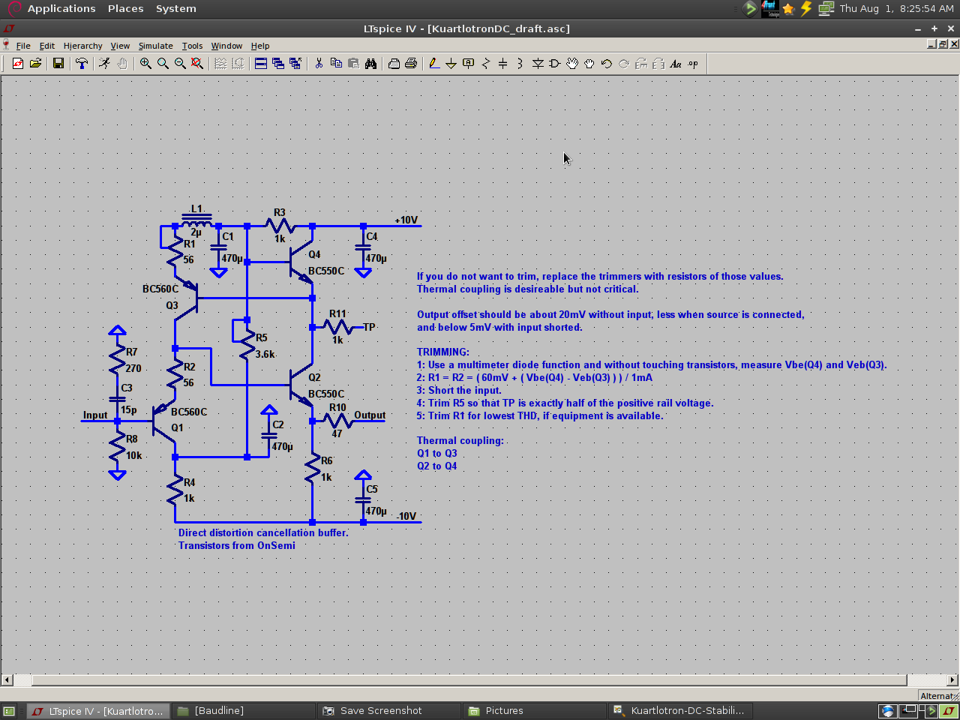Screen dimensions: 960x720
Task: Click the lightning bolt tray icon
Action: 806,9
